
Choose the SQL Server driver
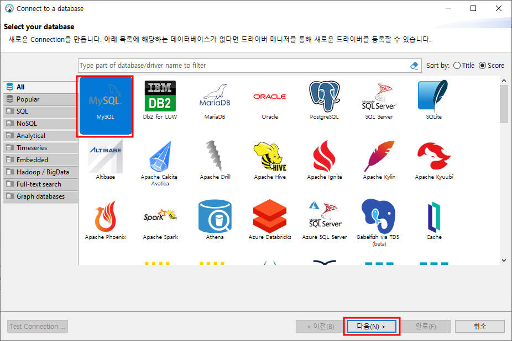point(379,100)
